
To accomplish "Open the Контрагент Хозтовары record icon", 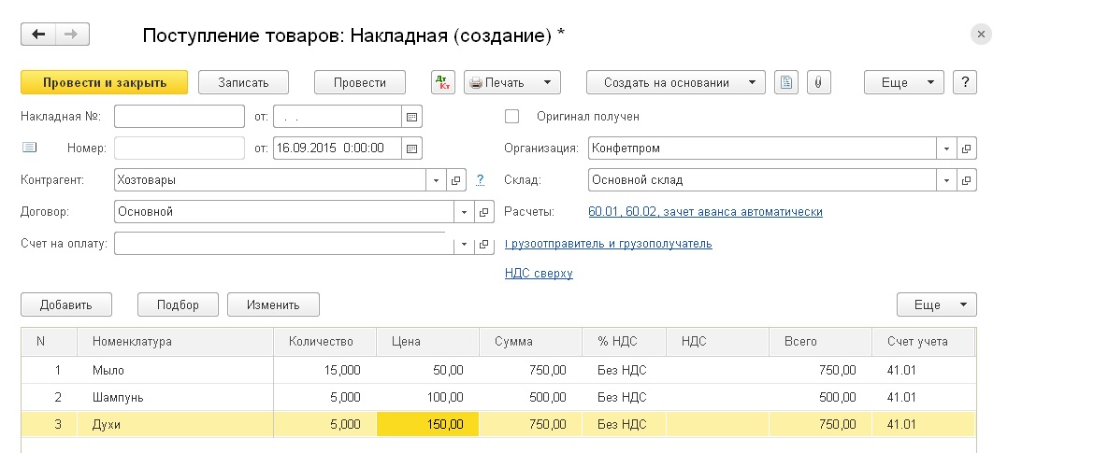I will 455,180.
